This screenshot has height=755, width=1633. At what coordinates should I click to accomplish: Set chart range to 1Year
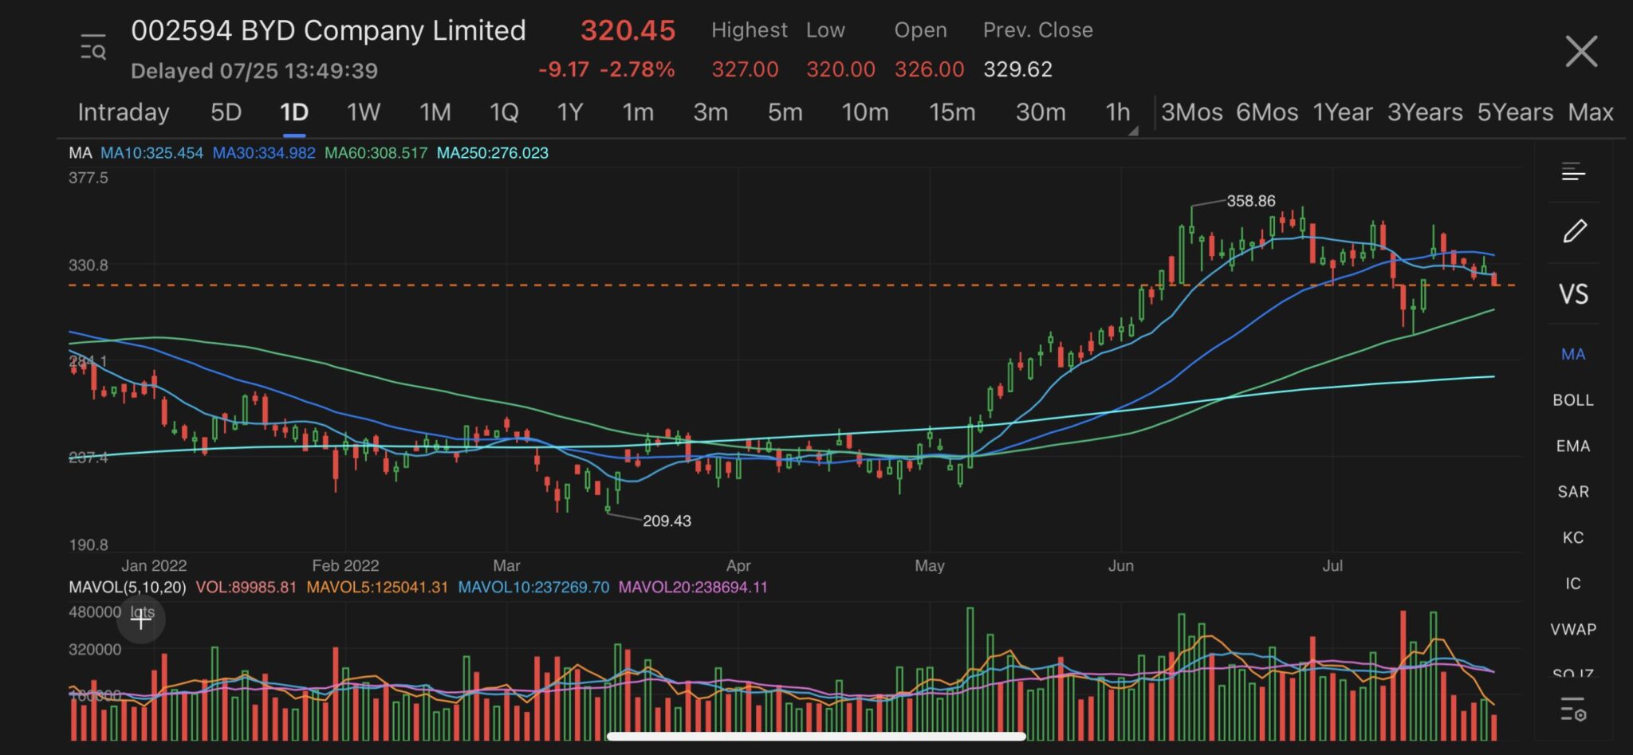point(1343,112)
